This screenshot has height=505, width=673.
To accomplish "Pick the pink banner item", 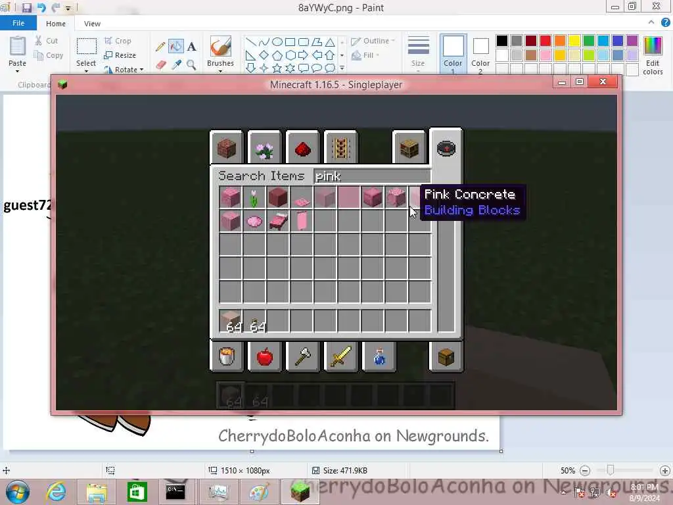I will point(301,221).
